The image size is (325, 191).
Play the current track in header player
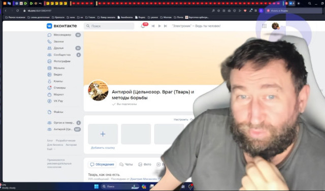coord(159,26)
